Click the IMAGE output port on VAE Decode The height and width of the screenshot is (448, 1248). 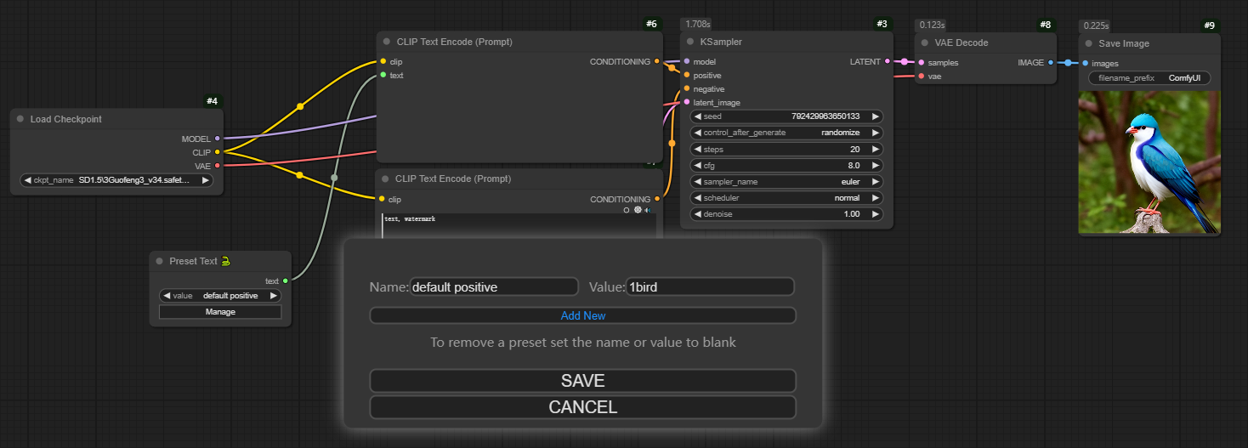[x=1051, y=62]
